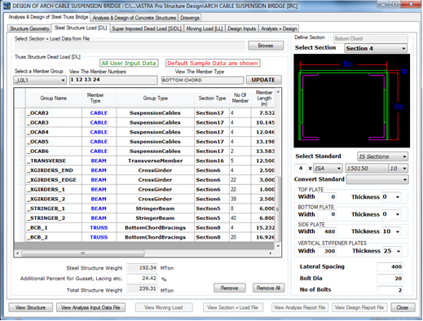The image size is (423, 321).
Task: Click the table scroll-up arrow
Action: pos(278,92)
